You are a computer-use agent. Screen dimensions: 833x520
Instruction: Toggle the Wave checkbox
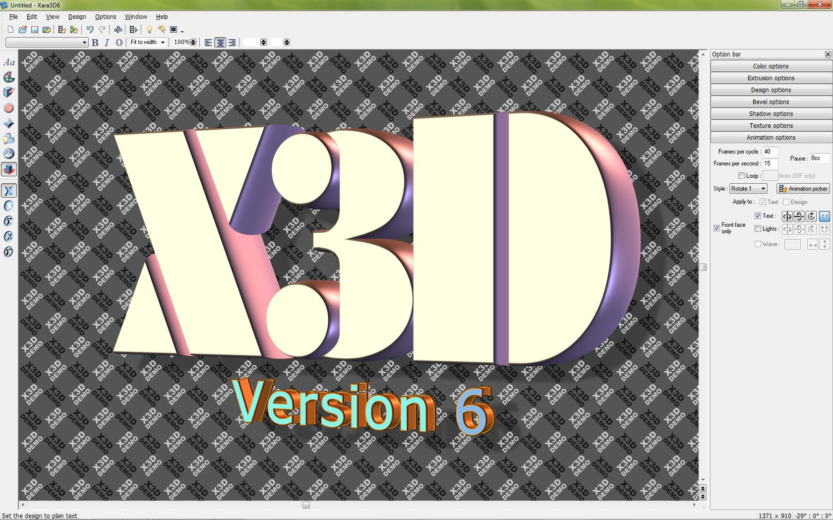[x=758, y=244]
